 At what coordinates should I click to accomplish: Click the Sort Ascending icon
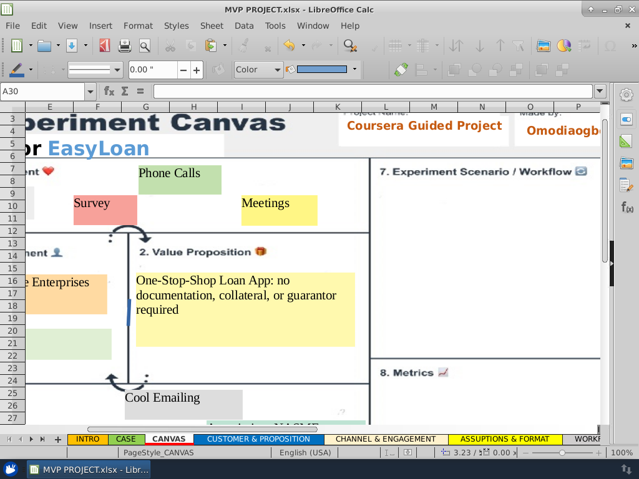pos(480,46)
